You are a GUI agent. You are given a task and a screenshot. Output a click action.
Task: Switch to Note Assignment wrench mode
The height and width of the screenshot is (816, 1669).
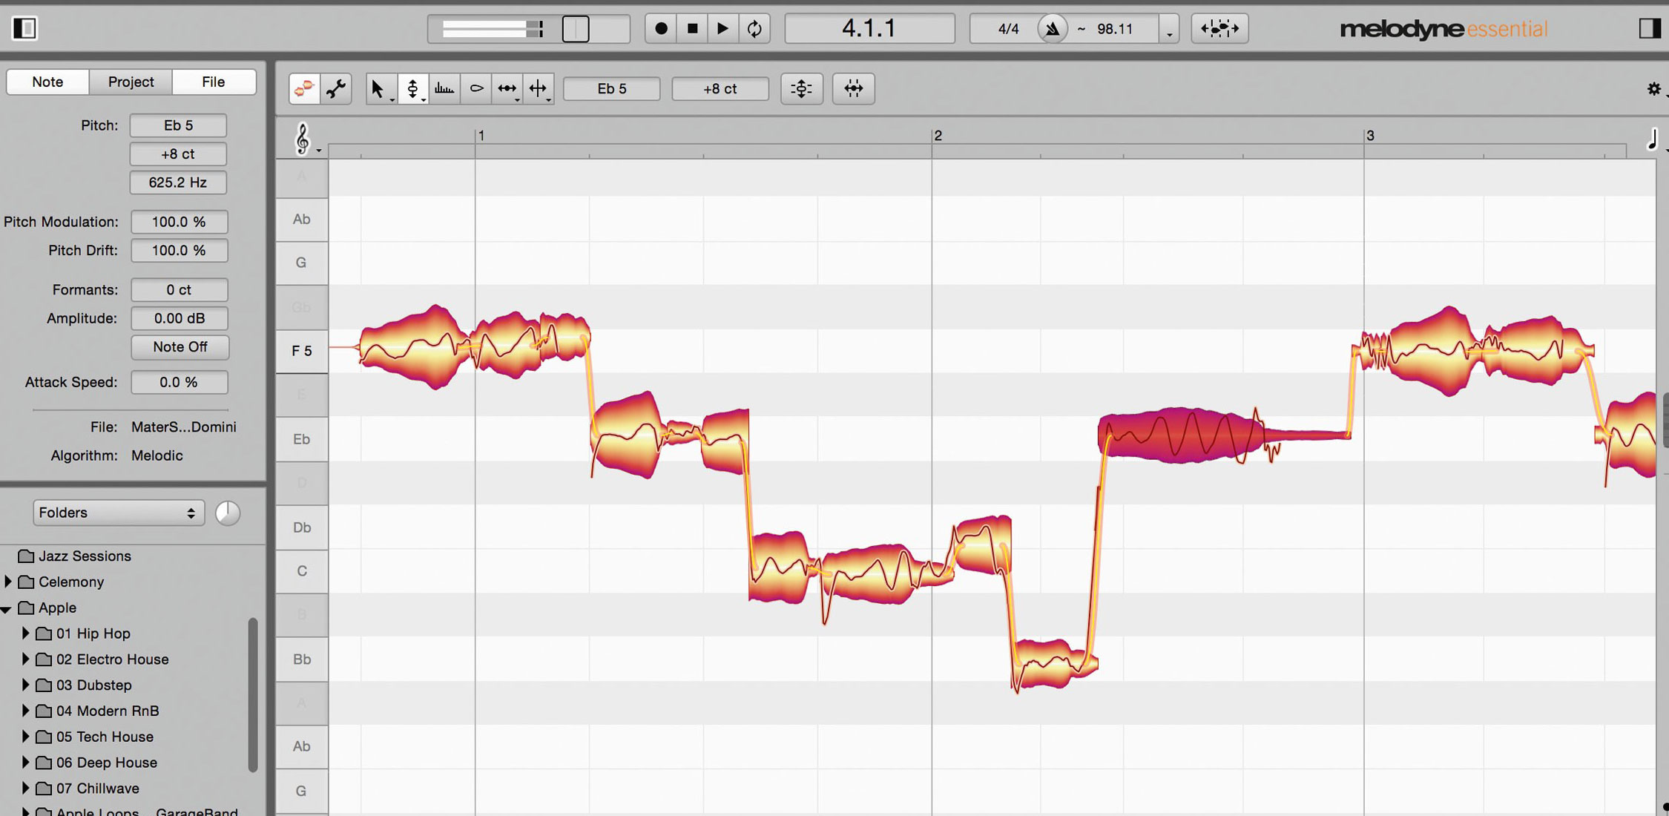point(336,89)
